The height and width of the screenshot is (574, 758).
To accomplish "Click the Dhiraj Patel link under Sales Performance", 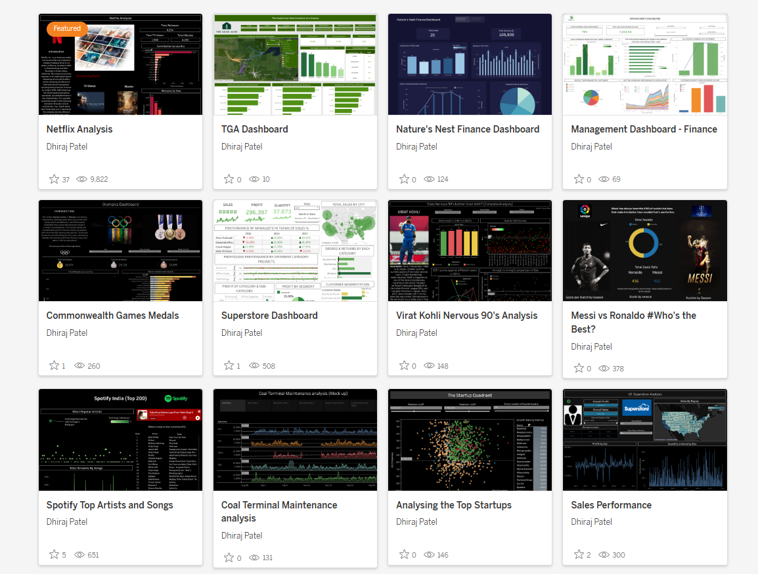I will (x=591, y=522).
